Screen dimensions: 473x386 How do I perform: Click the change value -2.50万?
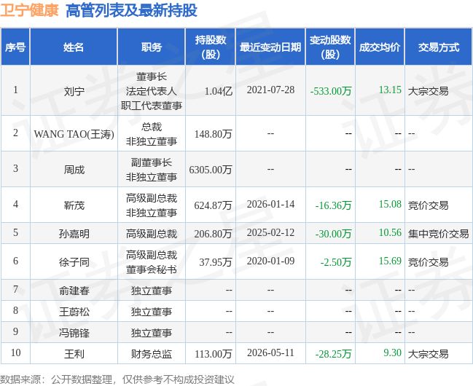click(336, 262)
